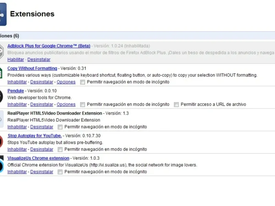Allow incognito for VisualizeUs Chrome extension
This screenshot has height=206, width=275.
point(60,172)
